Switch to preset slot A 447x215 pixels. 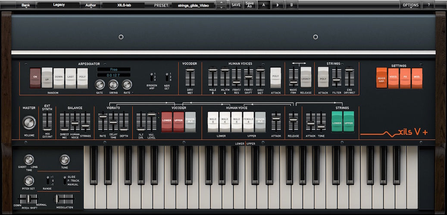pos(263,5)
